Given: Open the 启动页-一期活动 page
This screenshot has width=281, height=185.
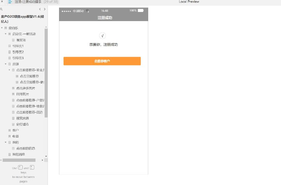Looking at the screenshot, I should coord(24,34).
